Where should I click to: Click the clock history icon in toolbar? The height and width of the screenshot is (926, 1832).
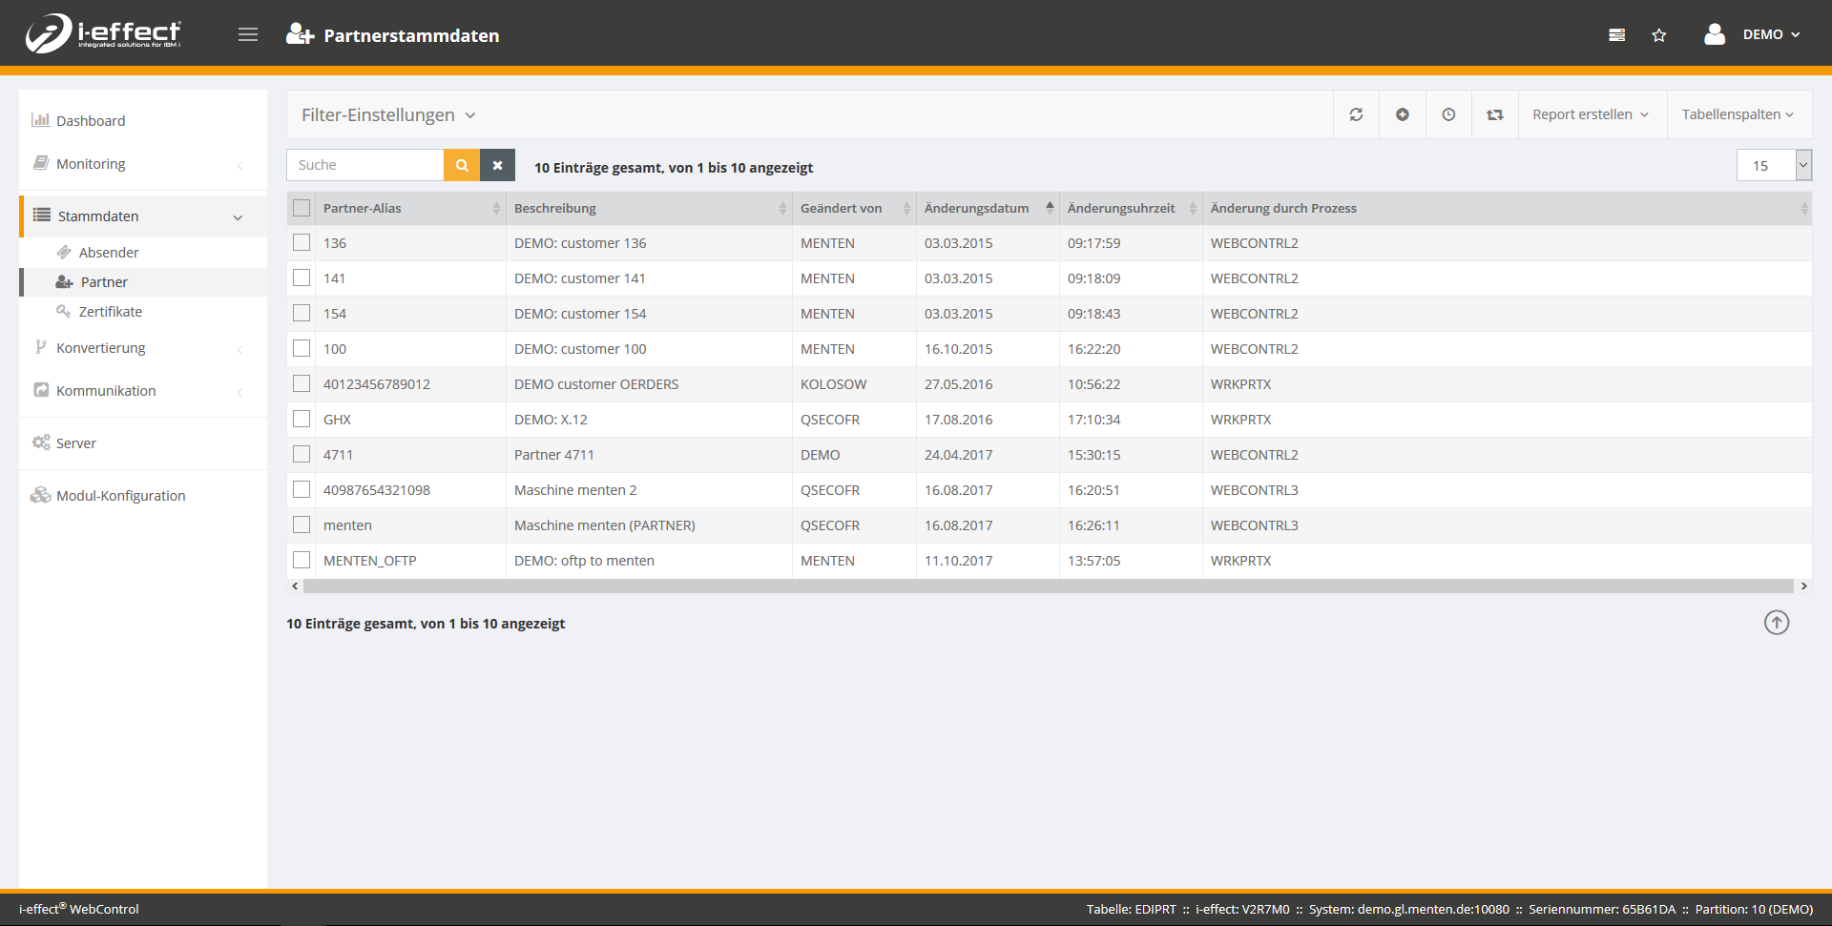tap(1448, 114)
